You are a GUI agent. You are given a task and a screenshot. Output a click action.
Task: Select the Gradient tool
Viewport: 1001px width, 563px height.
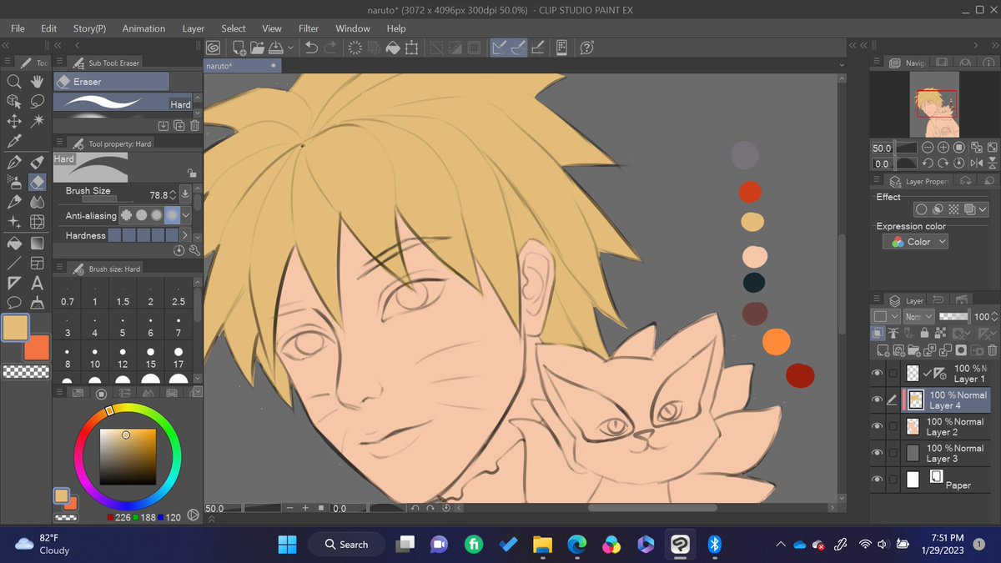38,243
